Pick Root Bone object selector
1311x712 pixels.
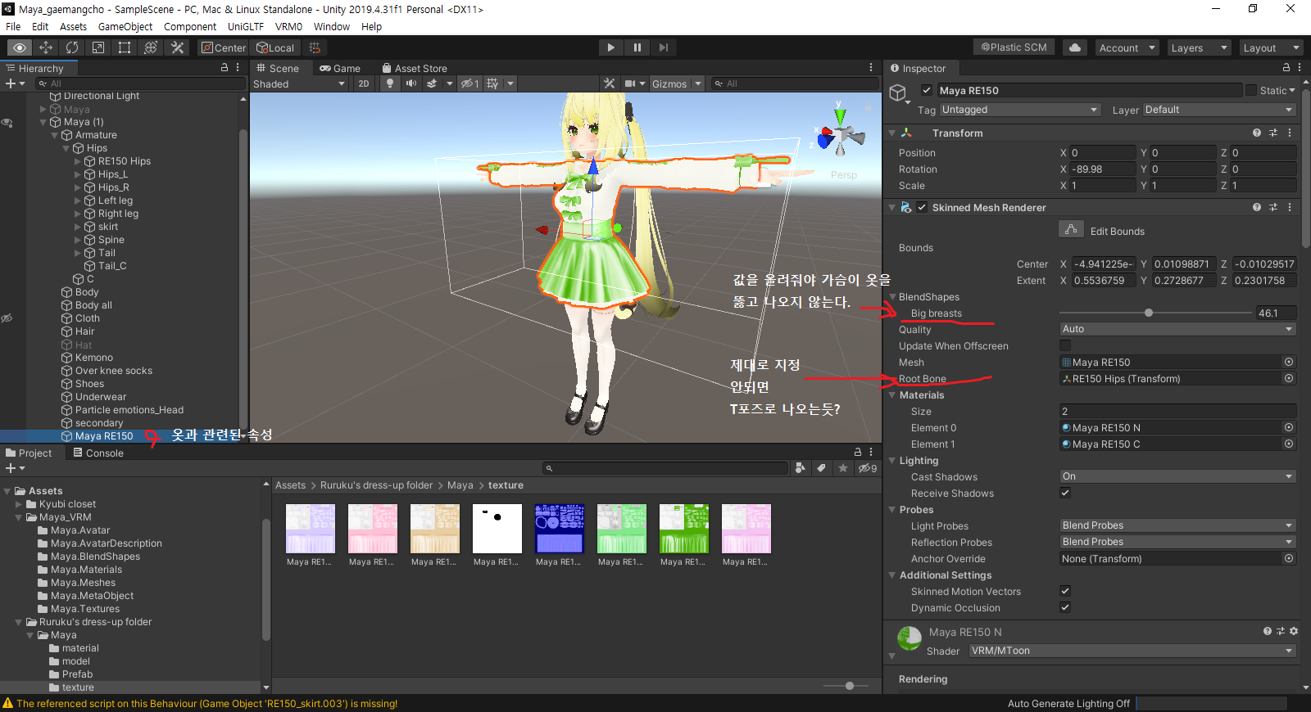click(x=1289, y=378)
